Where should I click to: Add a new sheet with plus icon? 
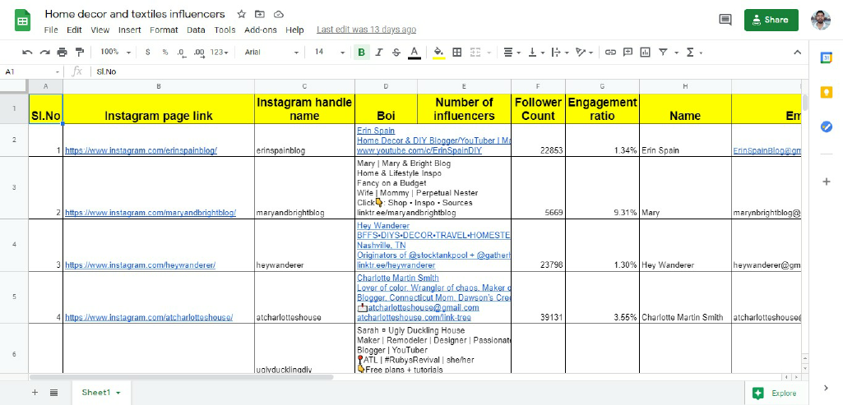[35, 393]
